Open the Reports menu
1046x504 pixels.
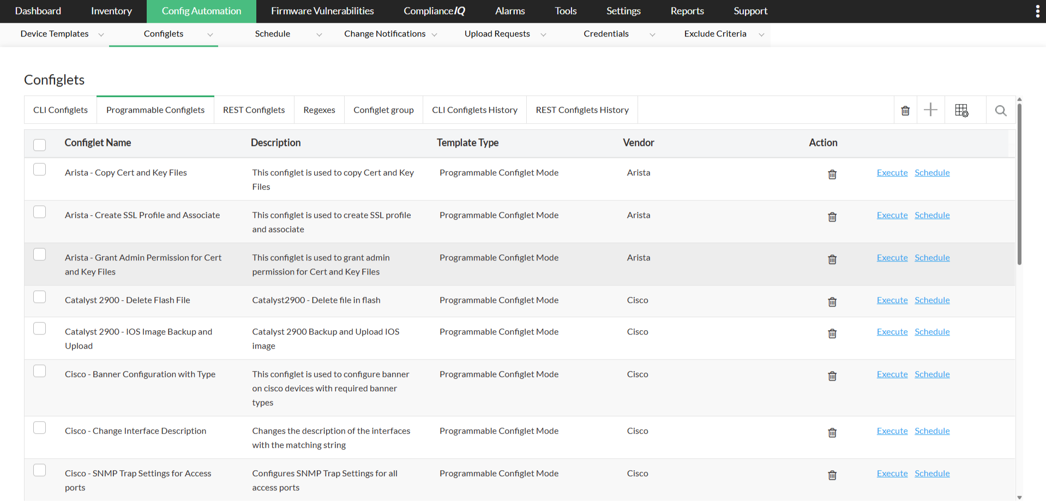point(687,11)
